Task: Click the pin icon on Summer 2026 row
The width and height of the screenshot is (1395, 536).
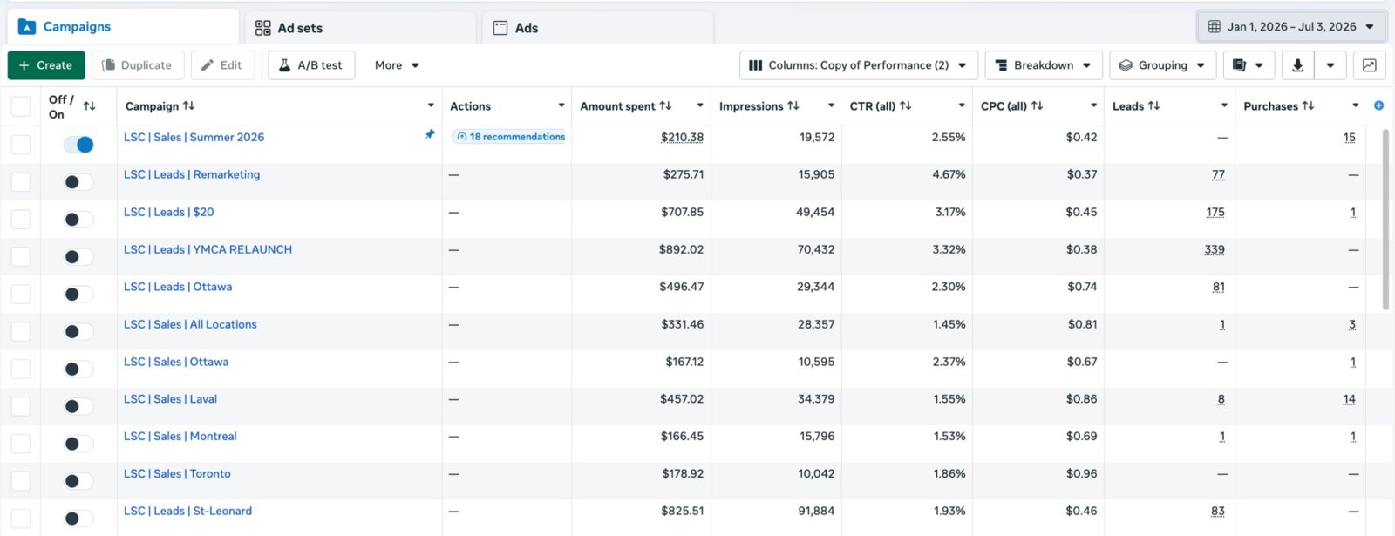Action: pyautogui.click(x=429, y=134)
